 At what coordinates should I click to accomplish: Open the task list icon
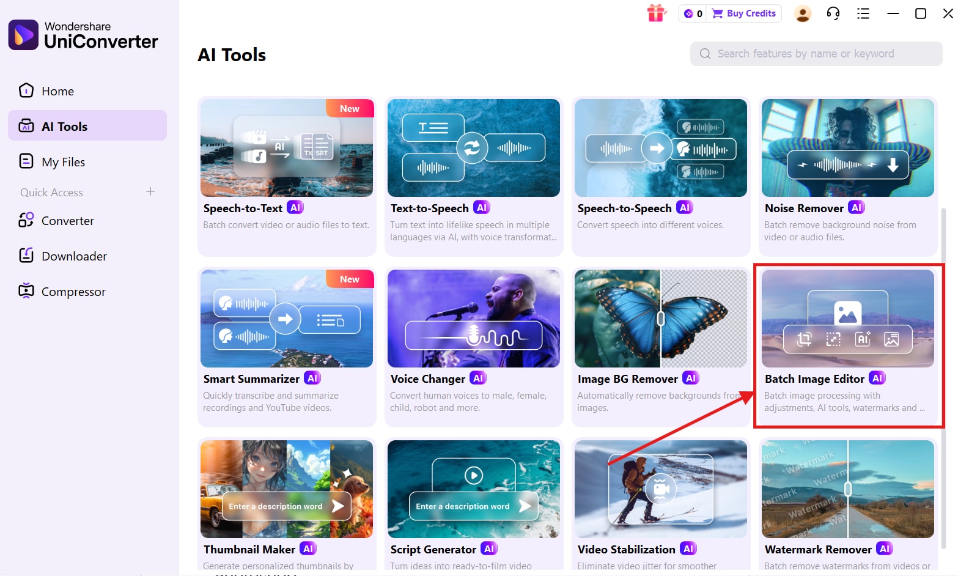point(863,13)
